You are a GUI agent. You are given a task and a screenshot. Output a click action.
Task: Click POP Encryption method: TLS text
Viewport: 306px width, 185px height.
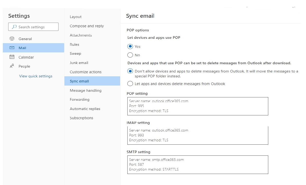pos(149,111)
